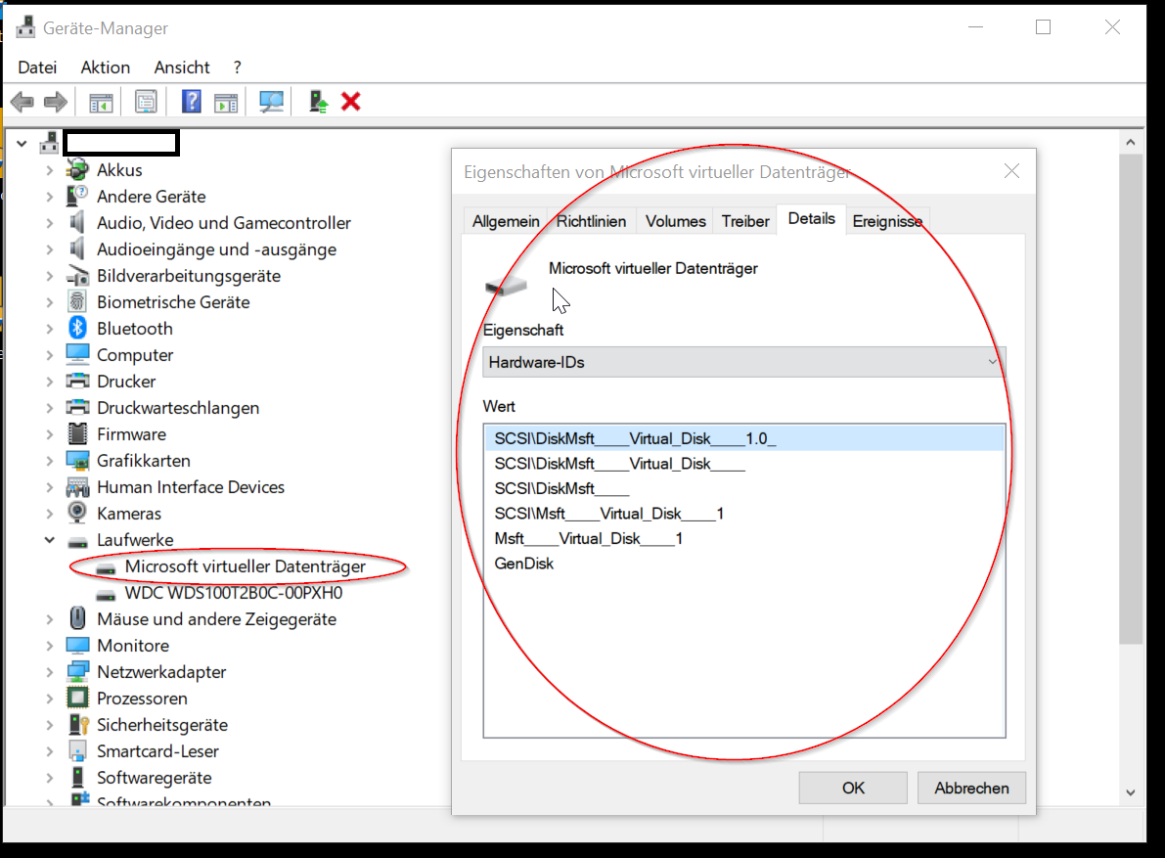Click the Kameras webcam icon

(77, 514)
